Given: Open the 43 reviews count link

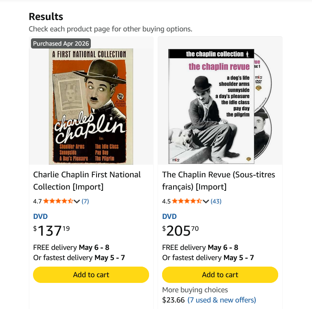Looking at the screenshot, I should pos(216,201).
